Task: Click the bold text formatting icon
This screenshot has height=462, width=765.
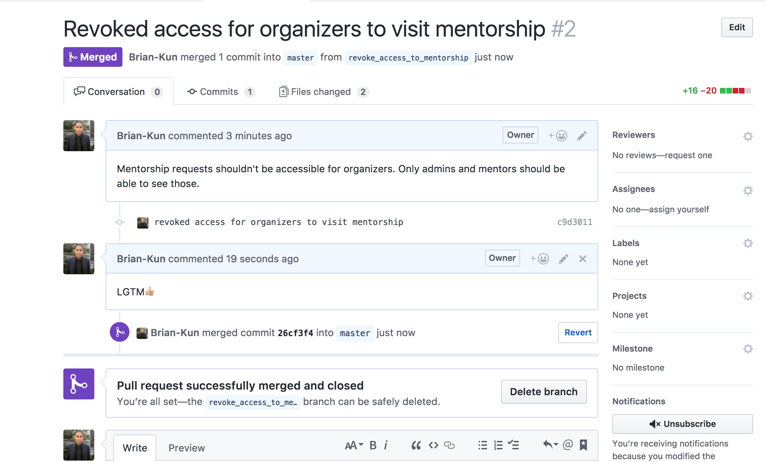Action: (x=373, y=445)
